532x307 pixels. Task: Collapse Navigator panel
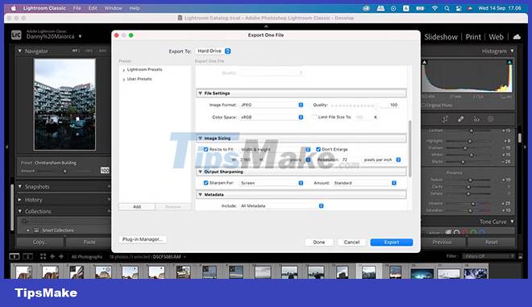(19, 52)
